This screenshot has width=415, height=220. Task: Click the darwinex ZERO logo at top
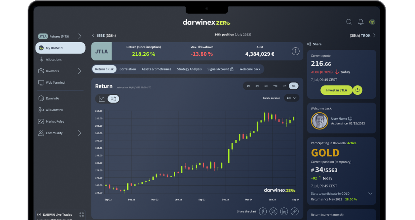click(206, 22)
